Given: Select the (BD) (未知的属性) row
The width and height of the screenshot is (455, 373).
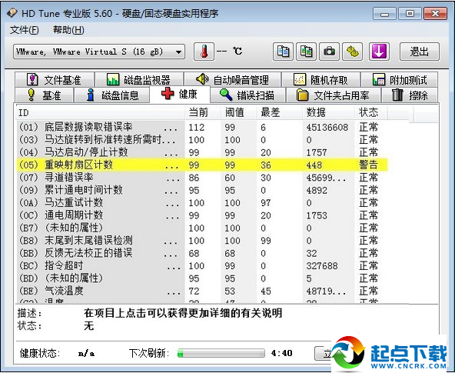Looking at the screenshot, I should click(202, 278).
